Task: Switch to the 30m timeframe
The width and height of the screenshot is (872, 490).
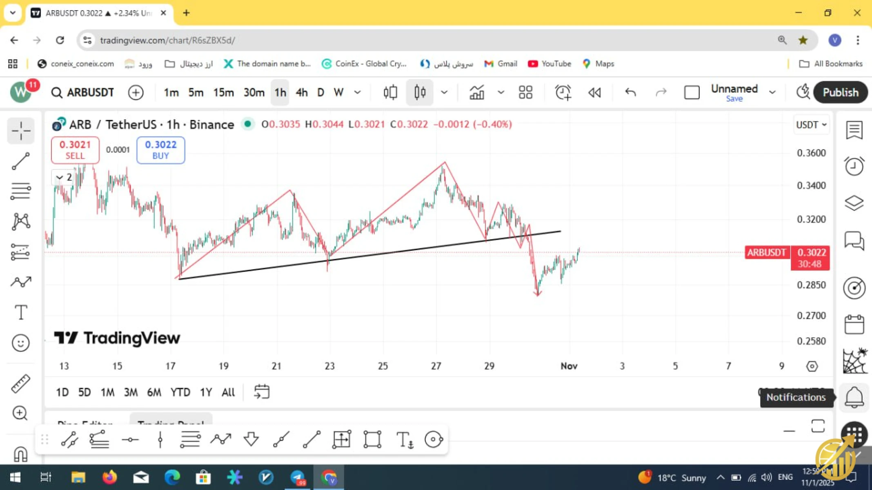Action: 254,93
